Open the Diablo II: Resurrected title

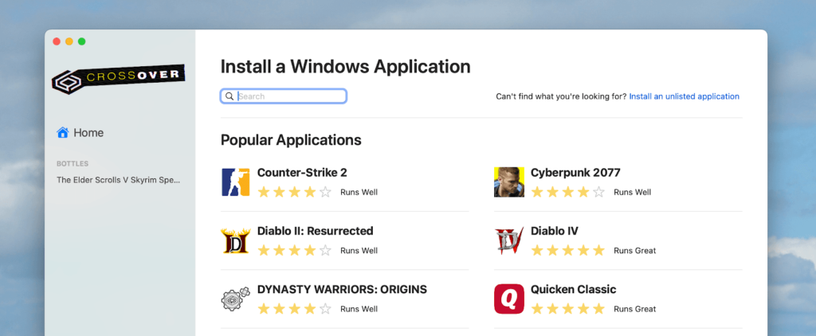pos(316,231)
